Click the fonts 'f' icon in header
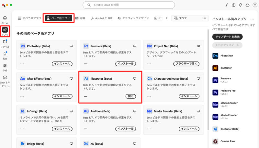This screenshot has width=259, height=148. (x=227, y=5)
